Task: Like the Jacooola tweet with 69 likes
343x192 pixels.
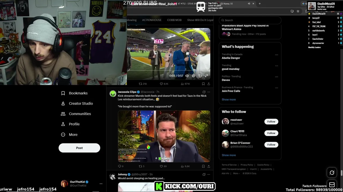Action: coord(163,166)
